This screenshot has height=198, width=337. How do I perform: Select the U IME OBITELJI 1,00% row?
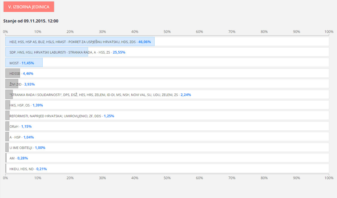click(167, 147)
